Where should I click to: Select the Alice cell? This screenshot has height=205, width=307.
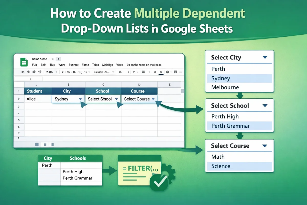coord(38,99)
